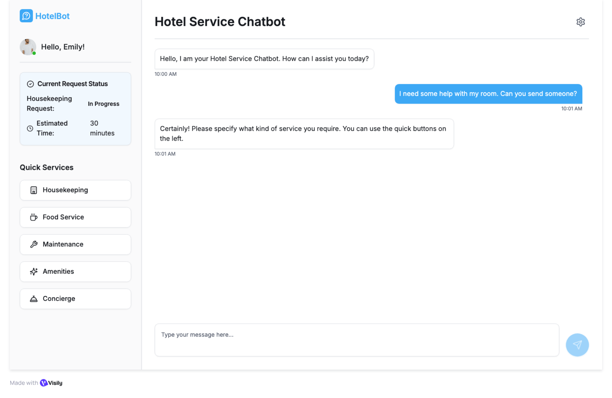Click the Estimated Time clock icon
Screen dimensions: 612x398
30,128
